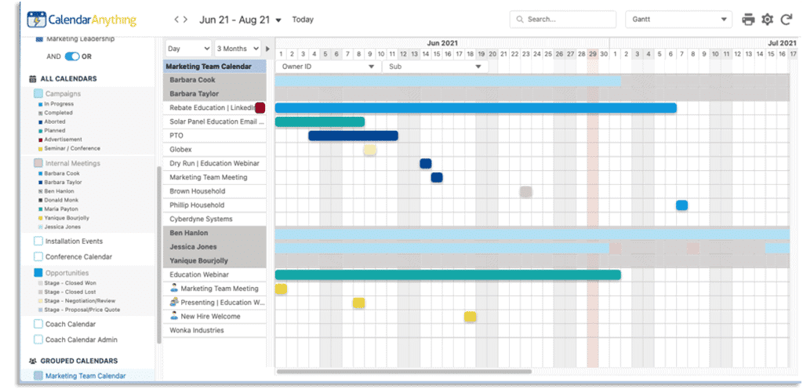Select the Dry Run | Education Webinar row
This screenshot has width=803, height=392.
point(215,164)
